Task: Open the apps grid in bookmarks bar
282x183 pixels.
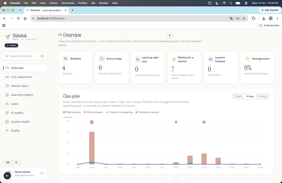Action: tap(4, 25)
